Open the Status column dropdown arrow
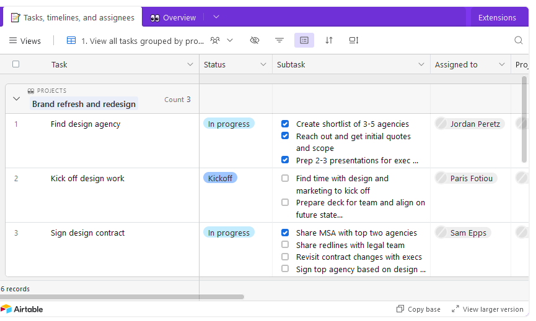 click(x=263, y=64)
